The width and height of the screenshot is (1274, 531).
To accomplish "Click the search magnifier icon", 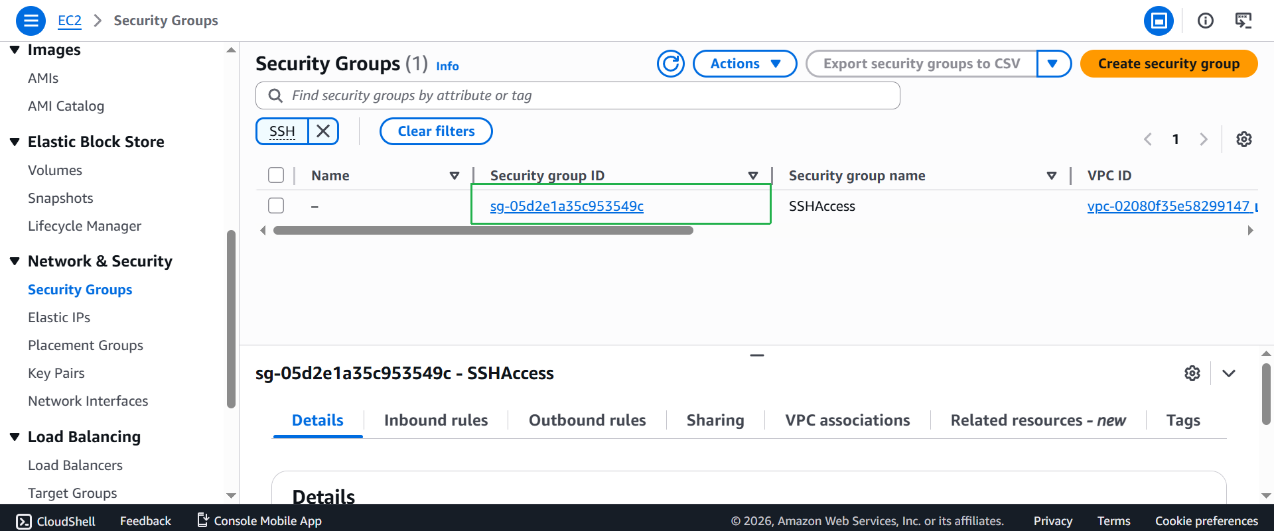I will click(x=275, y=95).
